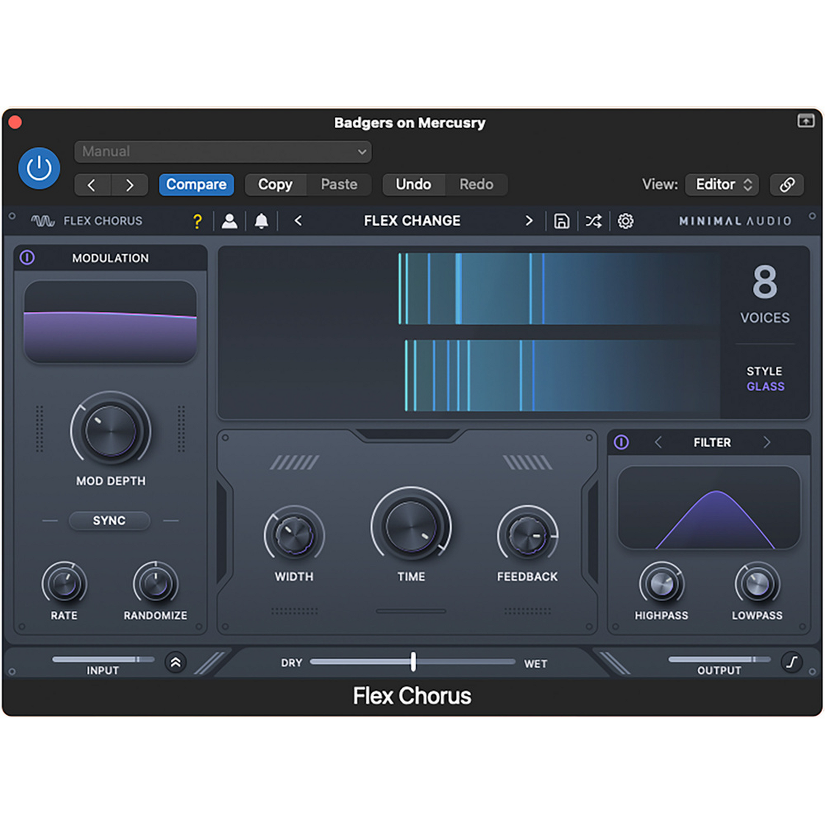Click the Undo button
Image resolution: width=825 pixels, height=825 pixels.
click(413, 184)
